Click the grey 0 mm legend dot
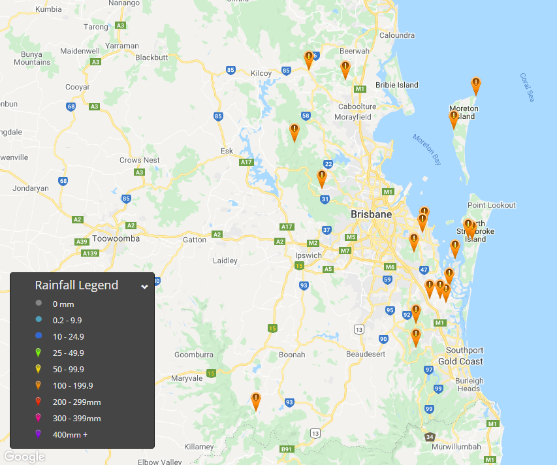This screenshot has width=557, height=465. point(39,303)
